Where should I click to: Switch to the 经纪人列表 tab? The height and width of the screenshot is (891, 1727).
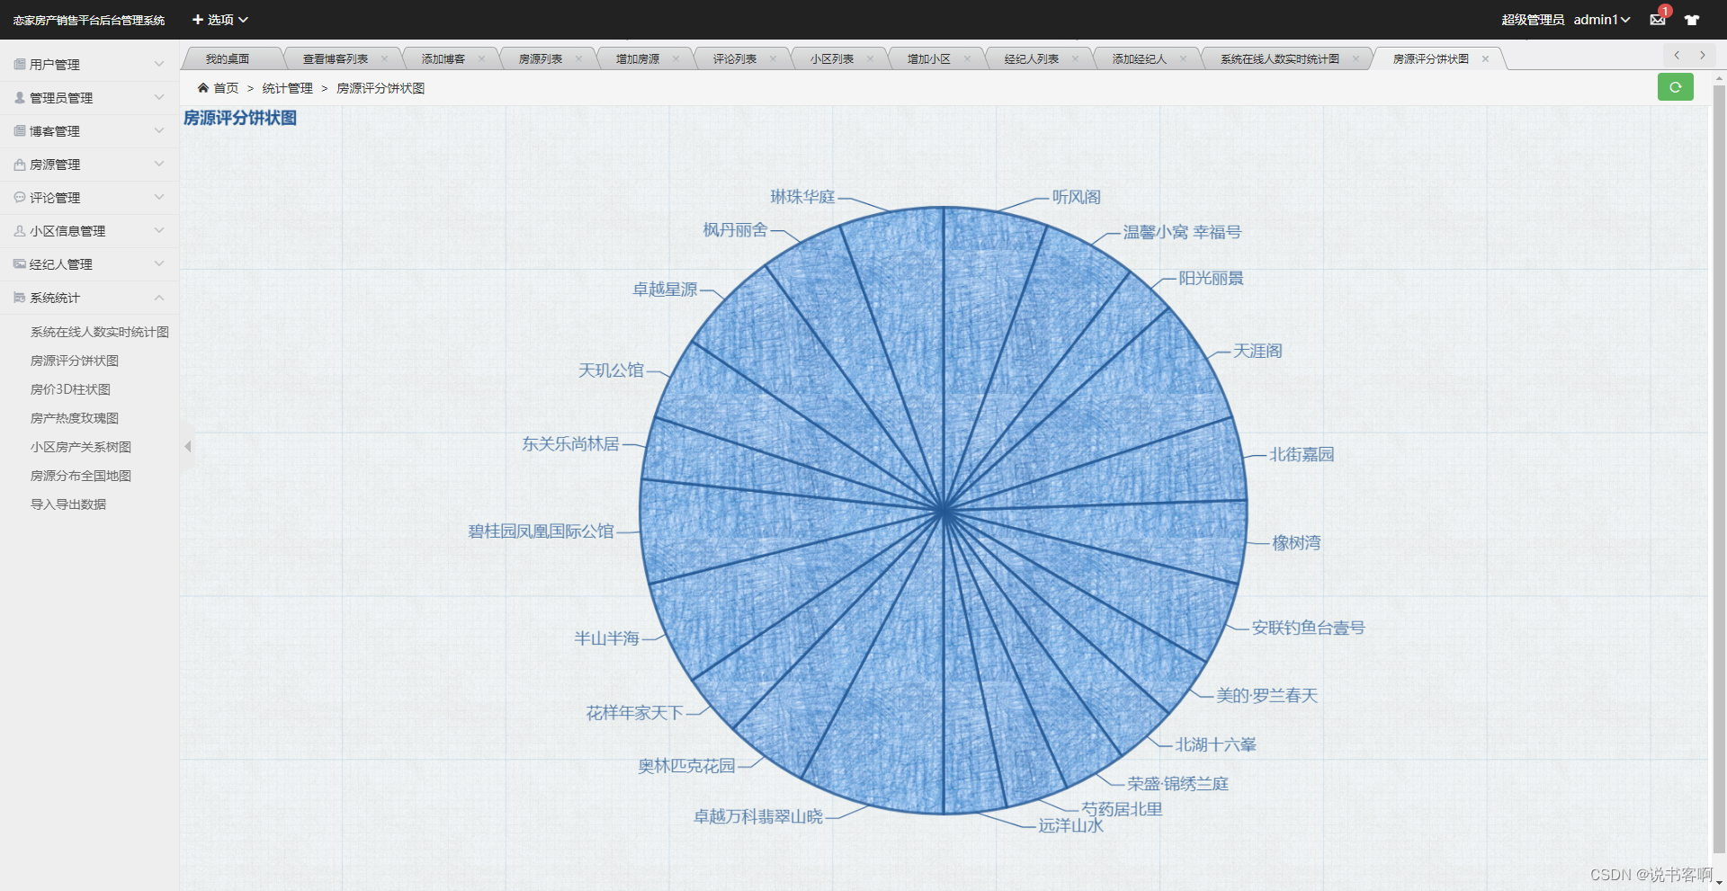1031,59
